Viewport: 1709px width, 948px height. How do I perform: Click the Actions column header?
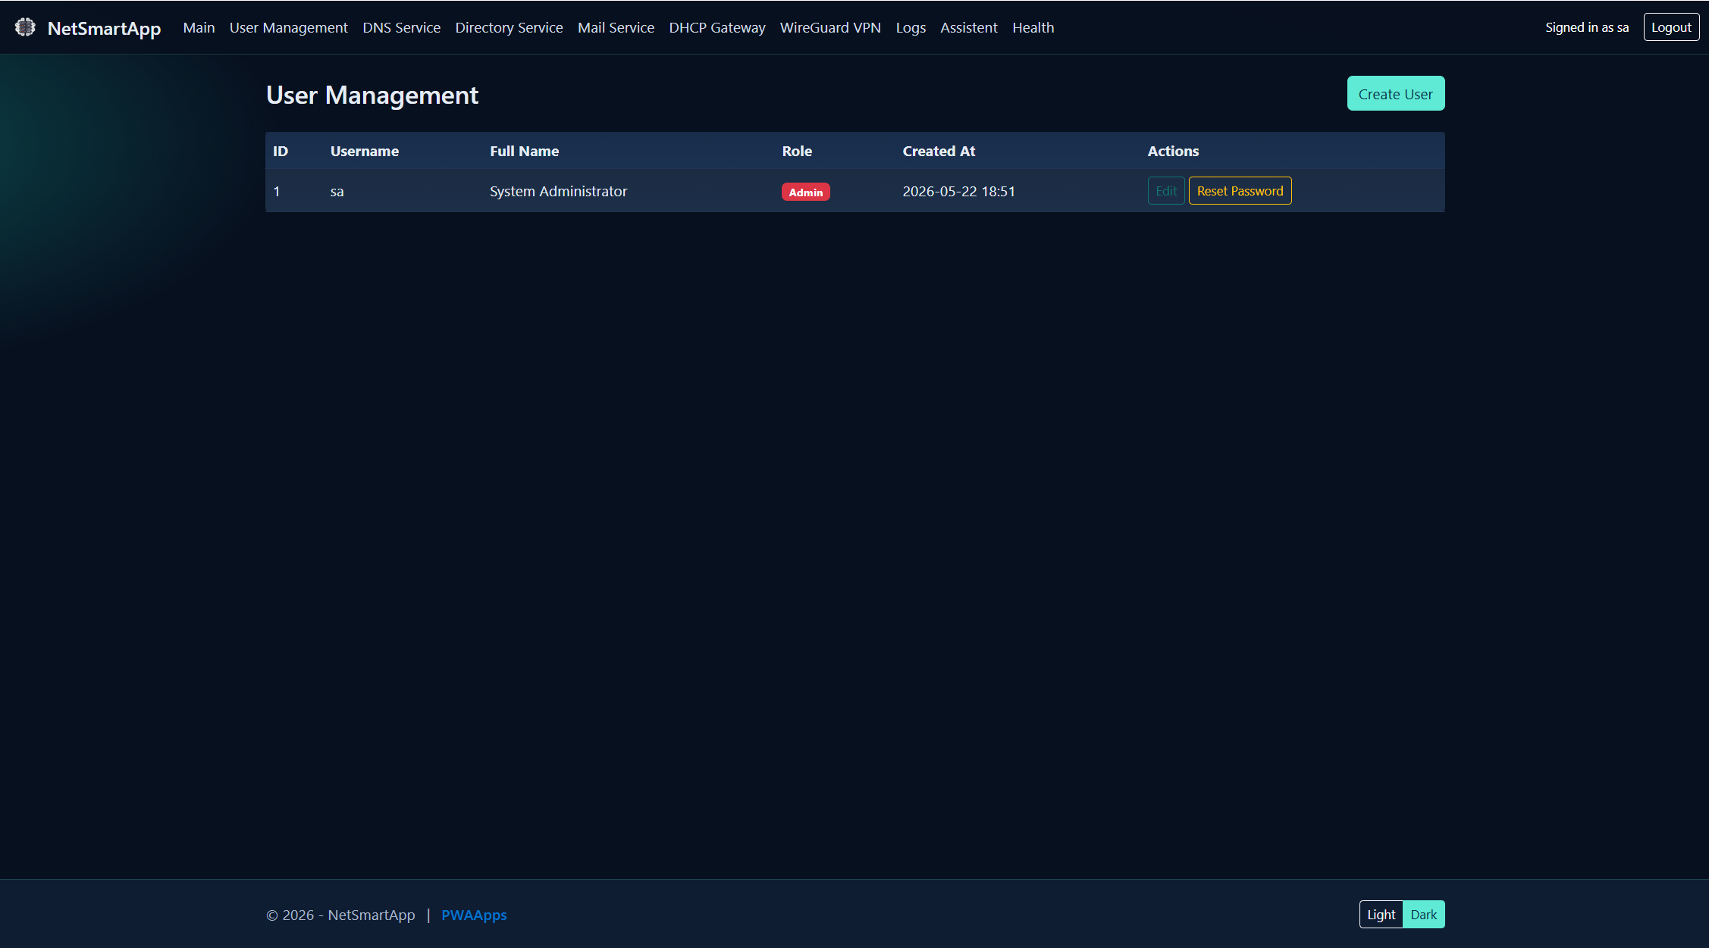point(1173,151)
